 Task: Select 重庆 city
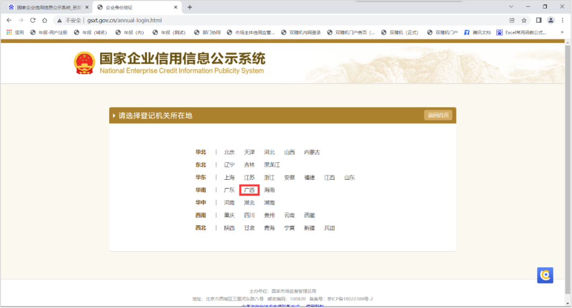point(229,216)
